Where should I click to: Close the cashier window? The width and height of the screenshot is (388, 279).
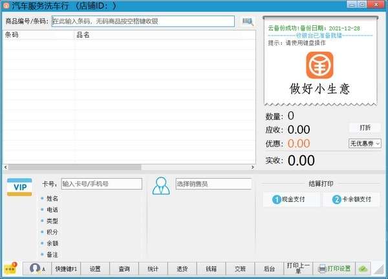(376, 5)
